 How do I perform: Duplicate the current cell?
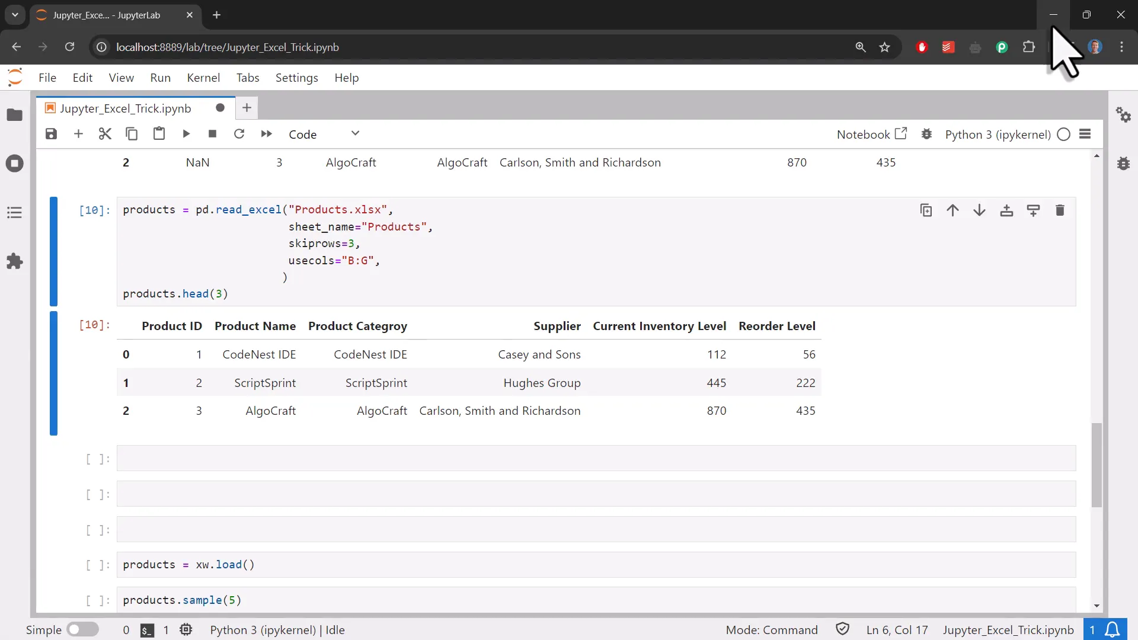(x=926, y=210)
